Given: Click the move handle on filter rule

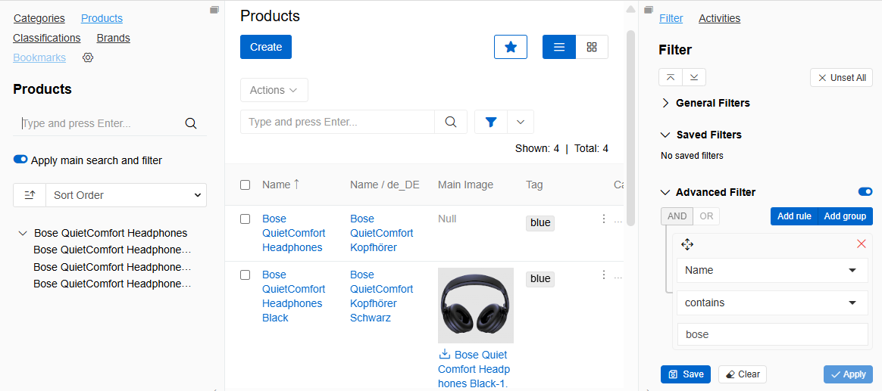Looking at the screenshot, I should pyautogui.click(x=687, y=244).
